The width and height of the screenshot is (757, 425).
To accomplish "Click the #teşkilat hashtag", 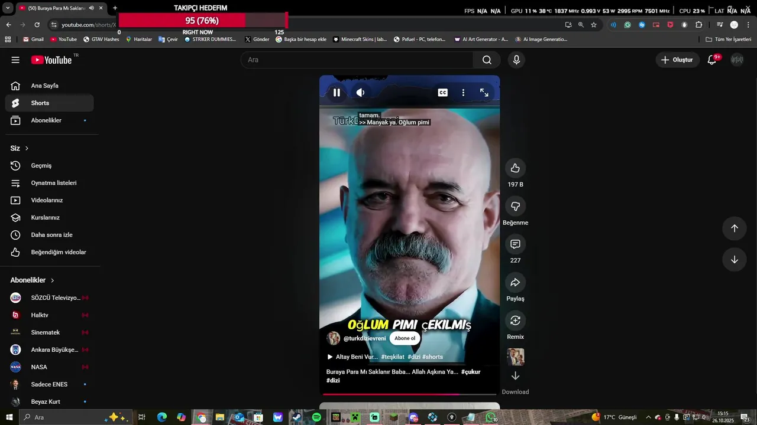I will click(393, 357).
